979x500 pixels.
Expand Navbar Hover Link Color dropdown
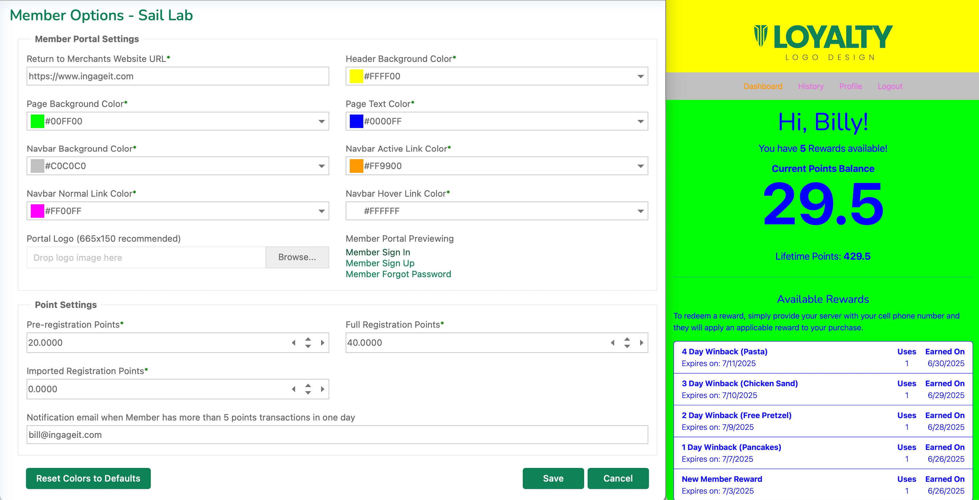pyautogui.click(x=641, y=211)
